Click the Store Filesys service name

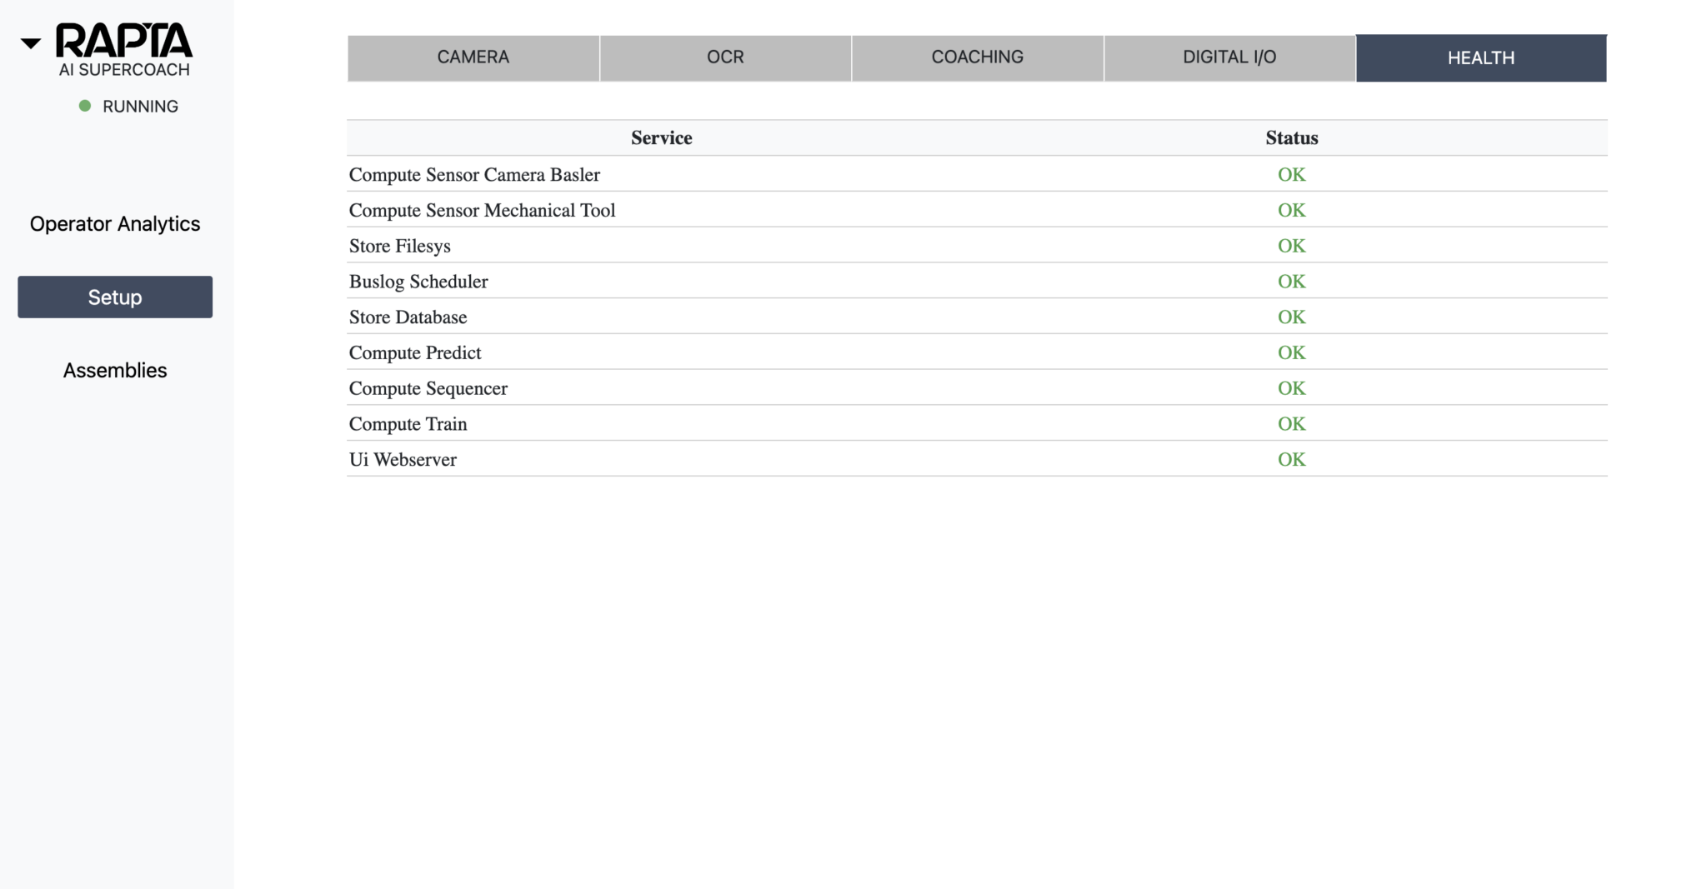pyautogui.click(x=399, y=247)
